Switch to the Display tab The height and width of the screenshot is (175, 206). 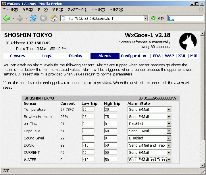coord(76,56)
